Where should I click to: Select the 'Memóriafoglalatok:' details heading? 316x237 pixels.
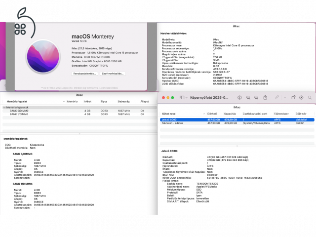pyautogui.click(x=16, y=139)
